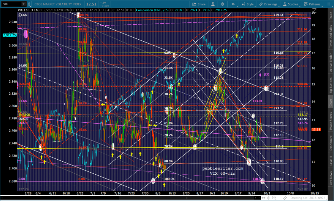Select the trendline drawing tool at bottom
The image size is (334, 201).
(285, 198)
